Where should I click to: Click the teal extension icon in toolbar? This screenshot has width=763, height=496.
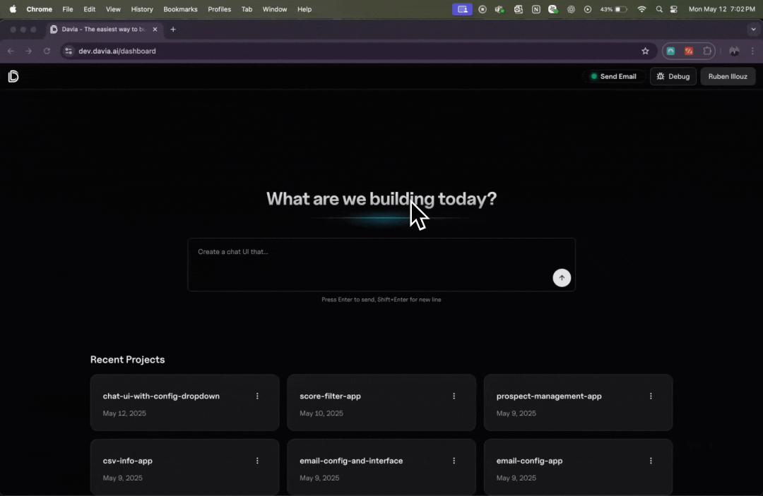click(x=670, y=51)
